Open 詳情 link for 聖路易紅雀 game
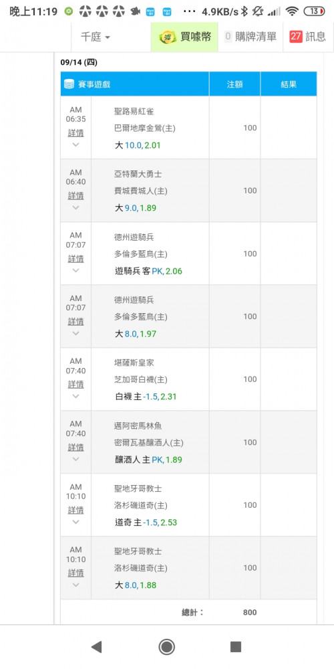 pyautogui.click(x=76, y=133)
